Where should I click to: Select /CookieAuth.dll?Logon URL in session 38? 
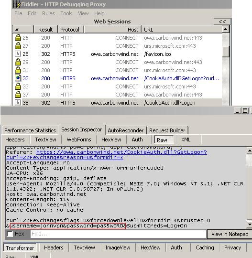pyautogui.click(x=170, y=103)
